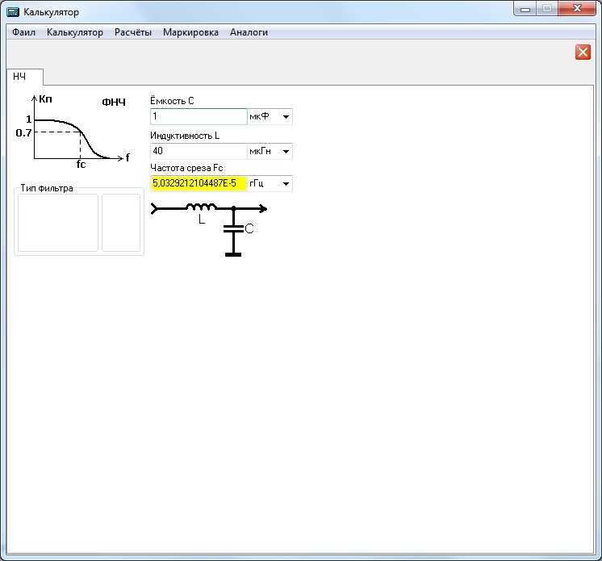602x561 pixels.
Task: Open the Расчёты menu
Action: 133,33
